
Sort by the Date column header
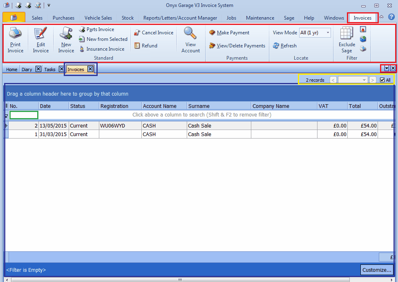pyautogui.click(x=54, y=106)
